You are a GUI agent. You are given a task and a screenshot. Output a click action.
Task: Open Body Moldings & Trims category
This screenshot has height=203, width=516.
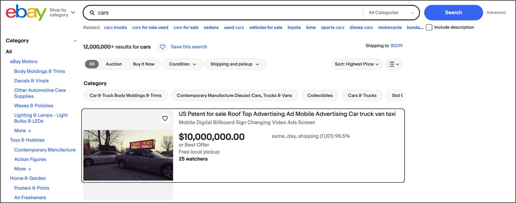point(39,71)
